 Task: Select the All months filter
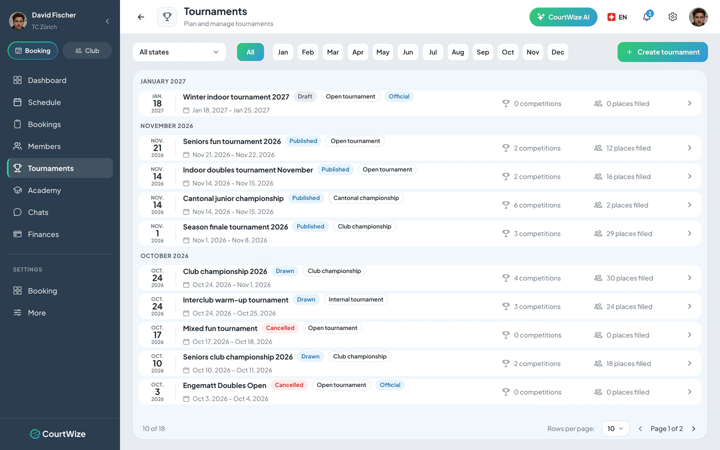point(250,52)
